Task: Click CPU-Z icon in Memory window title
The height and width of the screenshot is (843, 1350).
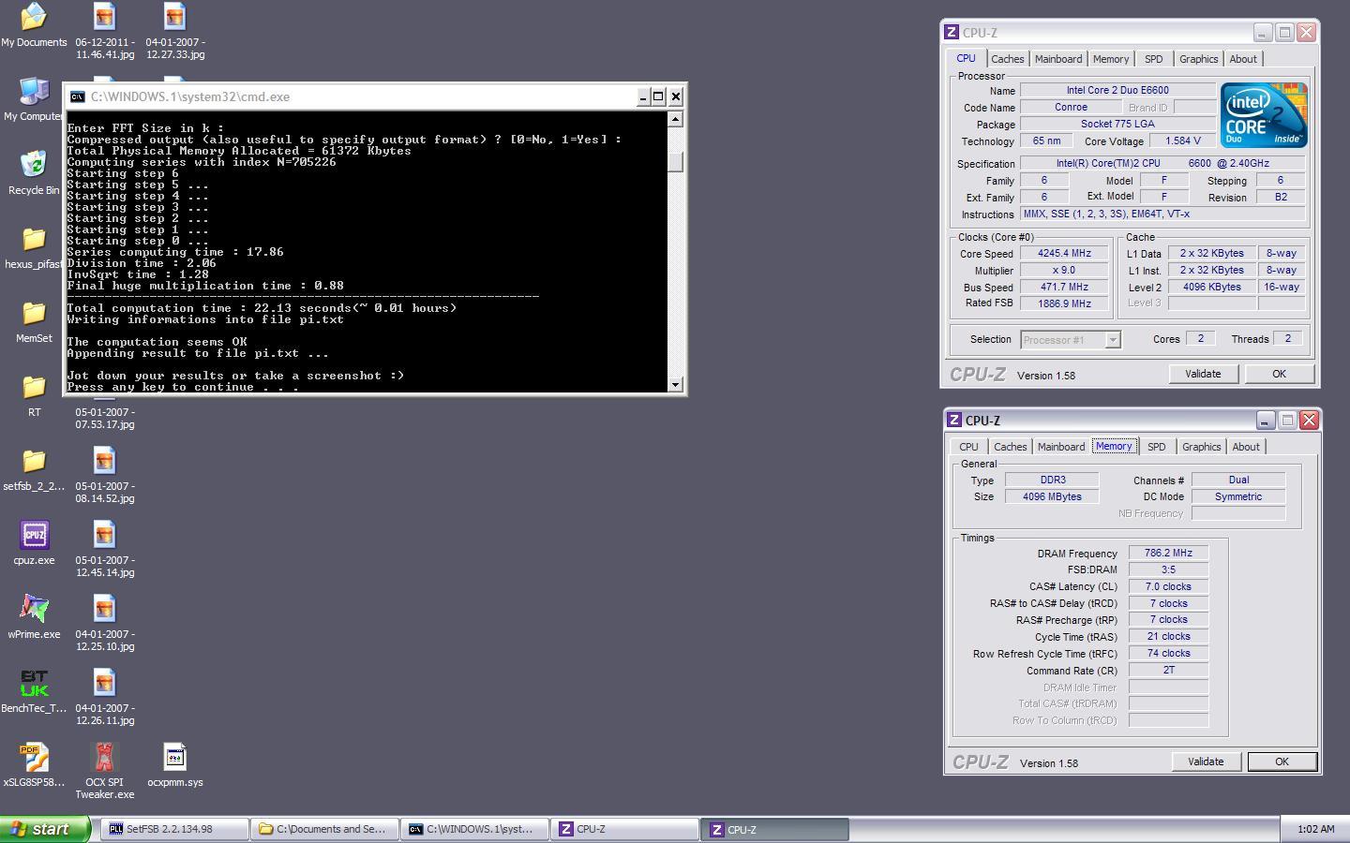Action: point(954,421)
